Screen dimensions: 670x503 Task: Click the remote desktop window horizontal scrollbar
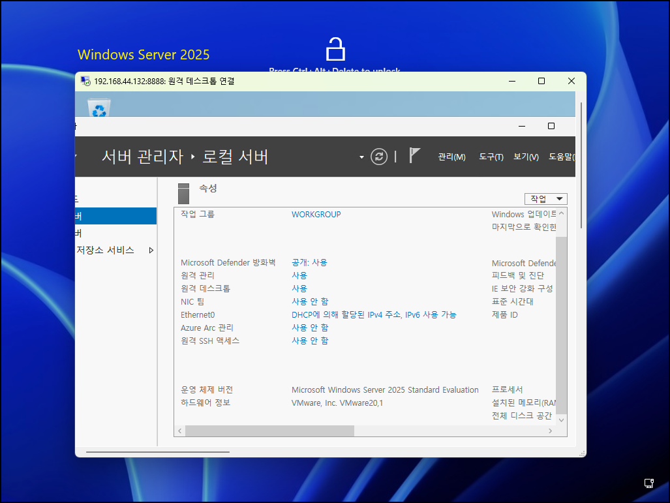click(x=158, y=451)
